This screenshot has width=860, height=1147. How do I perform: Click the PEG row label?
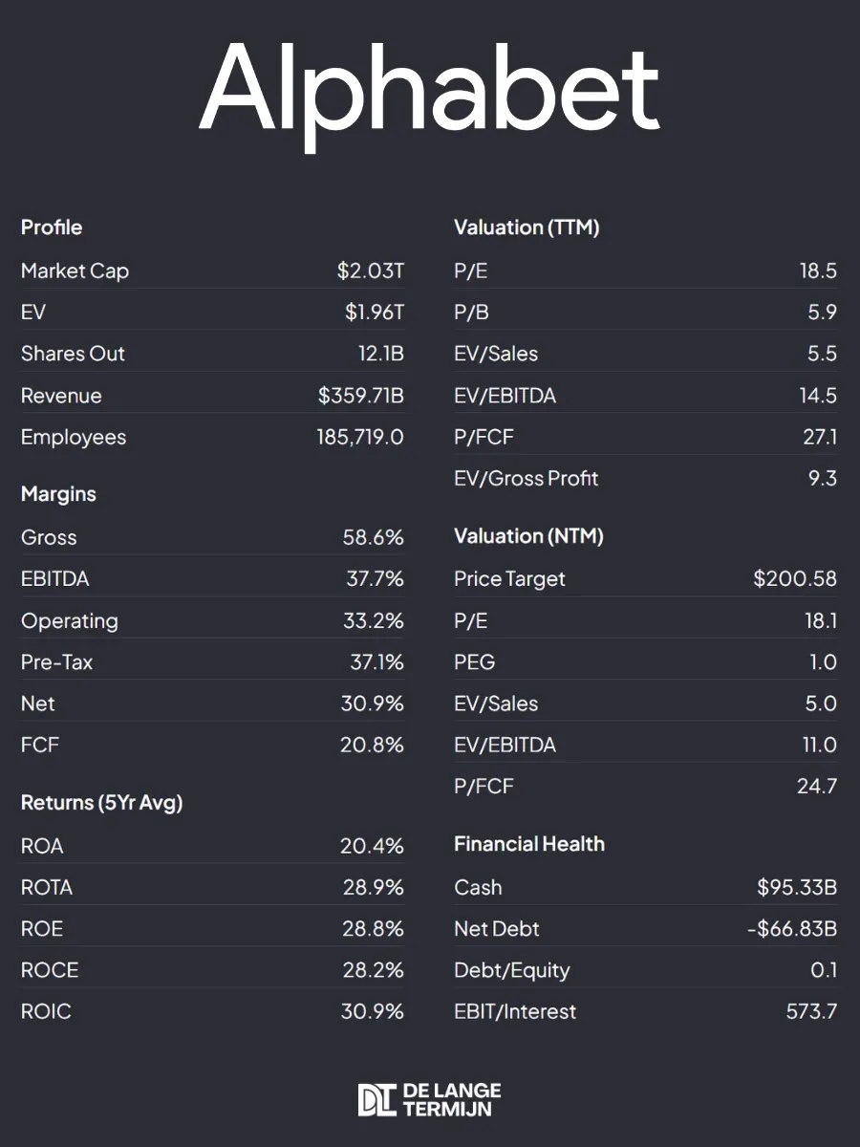click(475, 662)
